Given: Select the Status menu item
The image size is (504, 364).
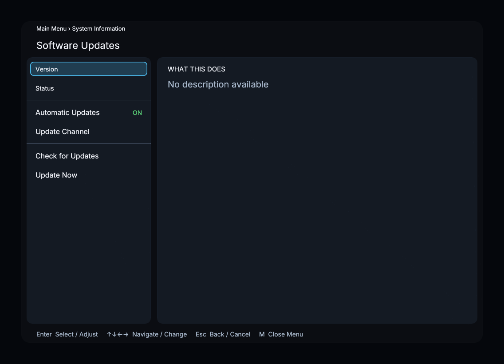Looking at the screenshot, I should click(x=89, y=88).
